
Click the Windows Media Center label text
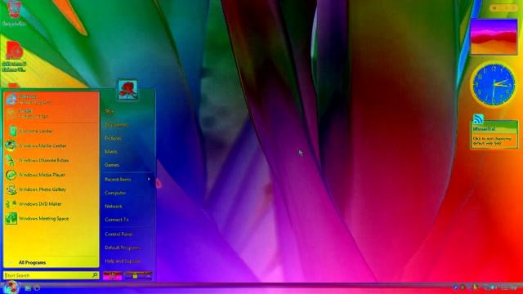[42, 145]
